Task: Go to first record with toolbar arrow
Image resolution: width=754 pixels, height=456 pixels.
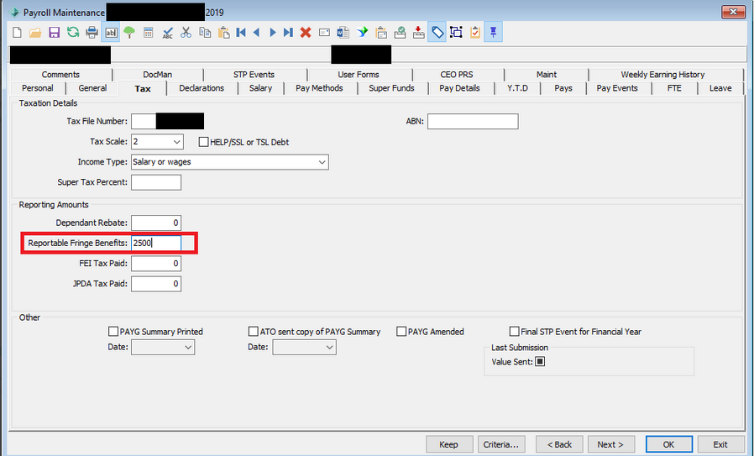Action: tap(241, 33)
